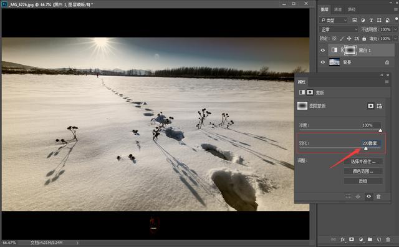Screen dimensions: 399x247
Task: Click the 羽化 feather slider handle
Action: pos(366,148)
